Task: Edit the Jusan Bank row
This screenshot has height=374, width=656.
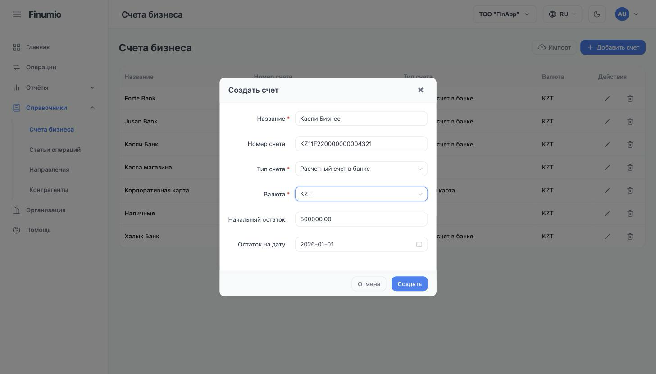Action: tap(607, 122)
